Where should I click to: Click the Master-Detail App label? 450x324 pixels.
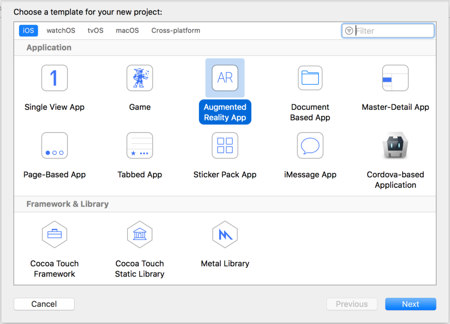pos(395,107)
